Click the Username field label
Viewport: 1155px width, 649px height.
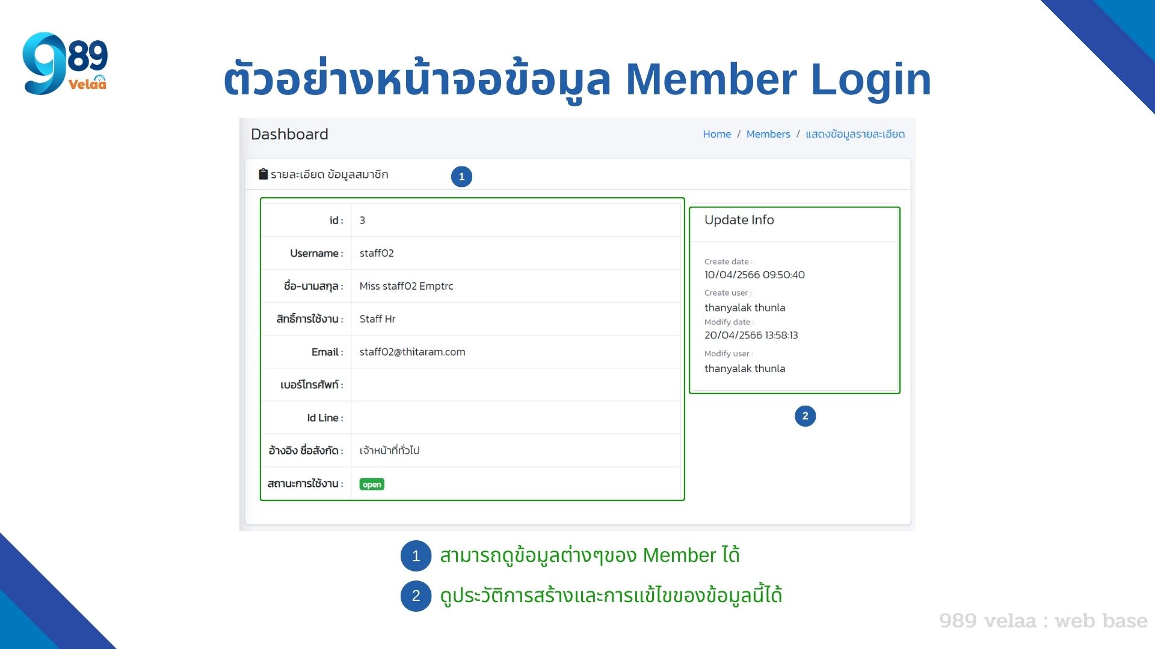click(316, 254)
